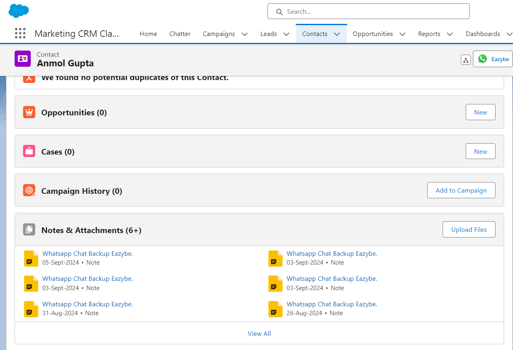Click the Anmol Gupta contact avatar icon

(22, 59)
